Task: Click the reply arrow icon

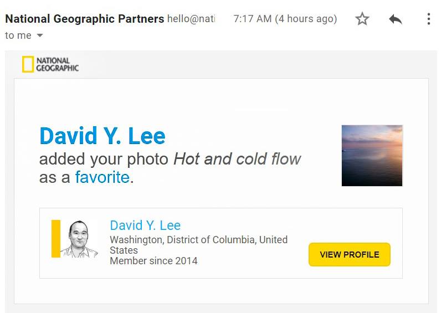Action: tap(395, 19)
